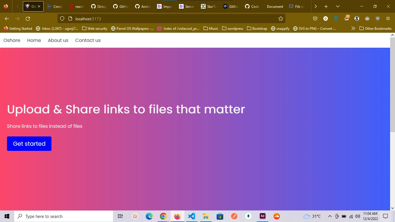Show more bookmarks via double chevron
This screenshot has height=222, width=395.
pyautogui.click(x=353, y=28)
